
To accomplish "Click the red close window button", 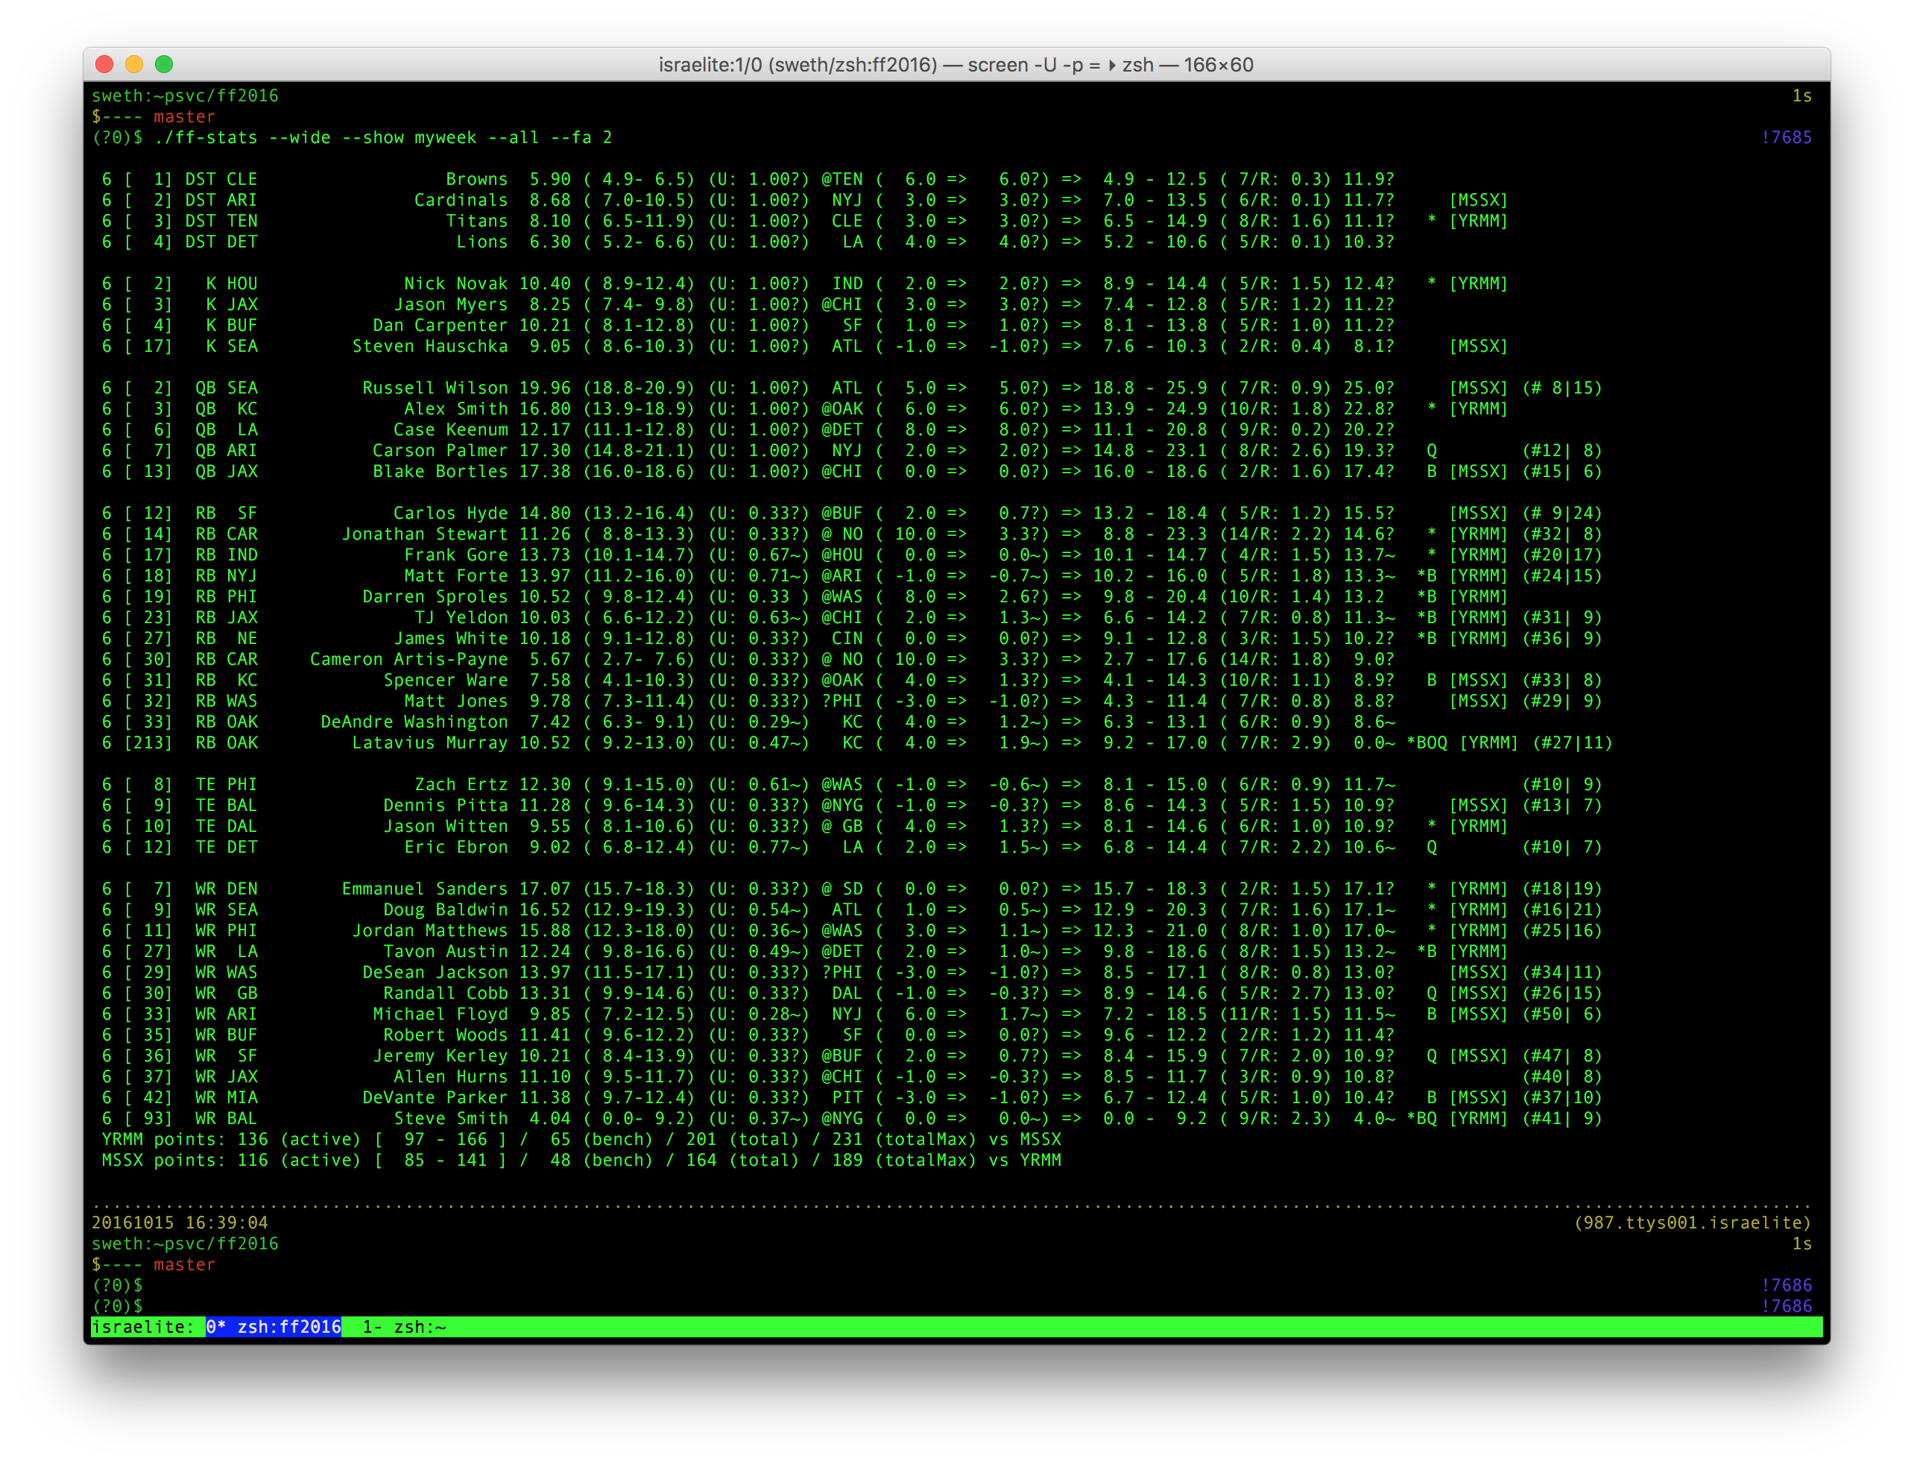I will point(104,65).
